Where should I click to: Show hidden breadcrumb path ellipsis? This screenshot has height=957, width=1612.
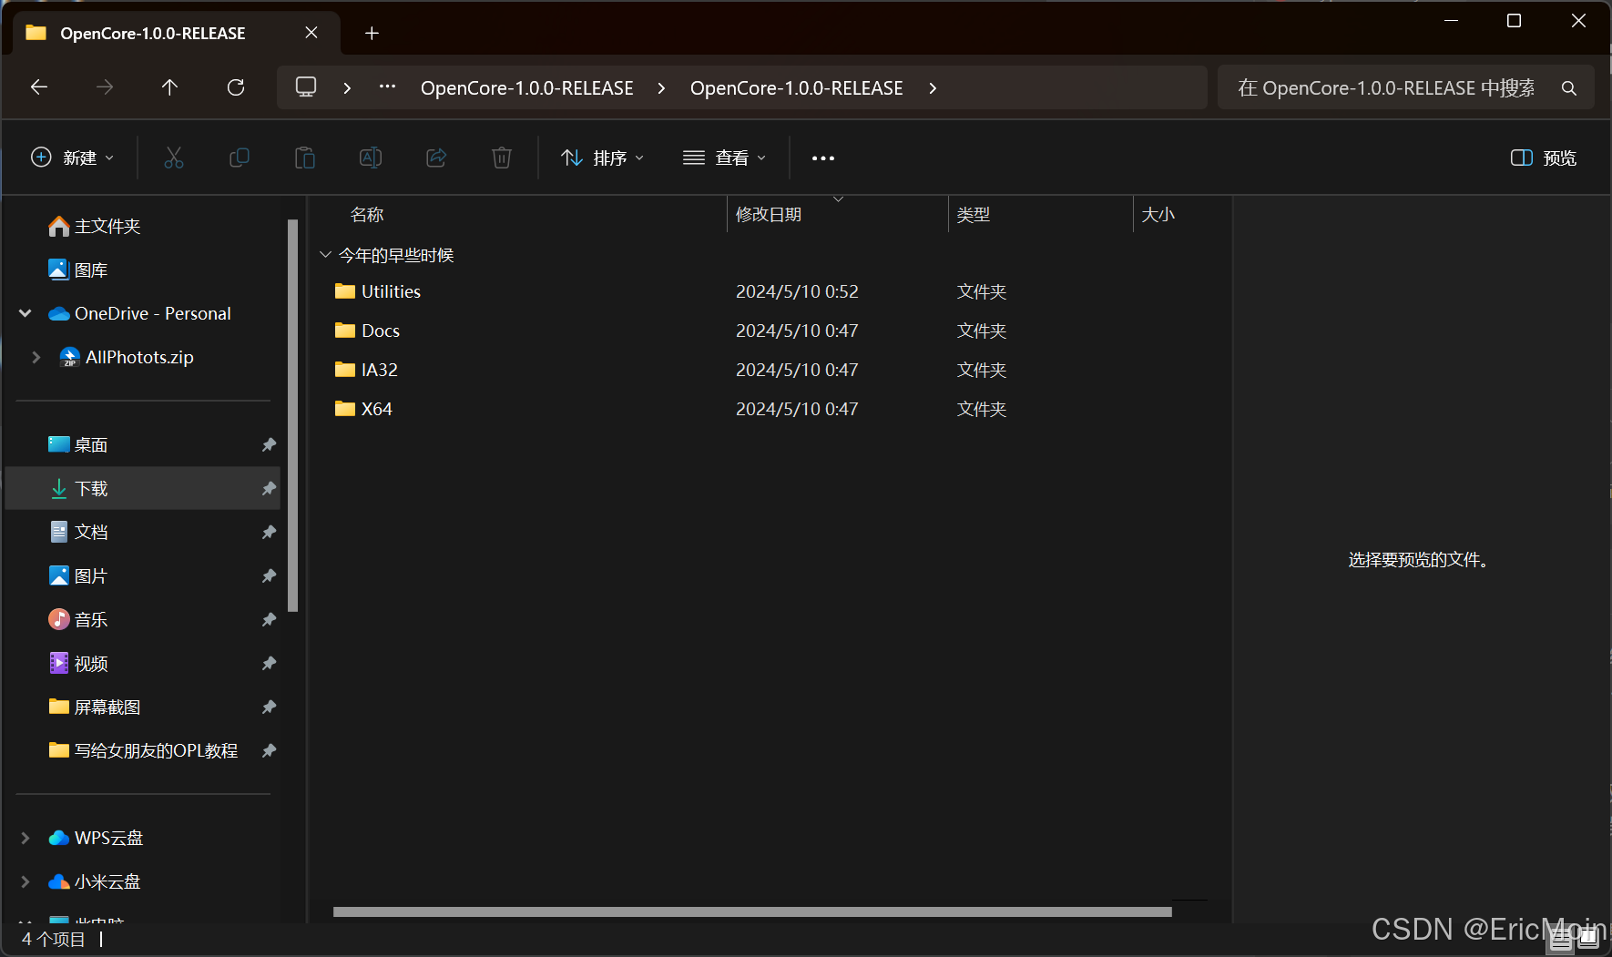pos(387,87)
